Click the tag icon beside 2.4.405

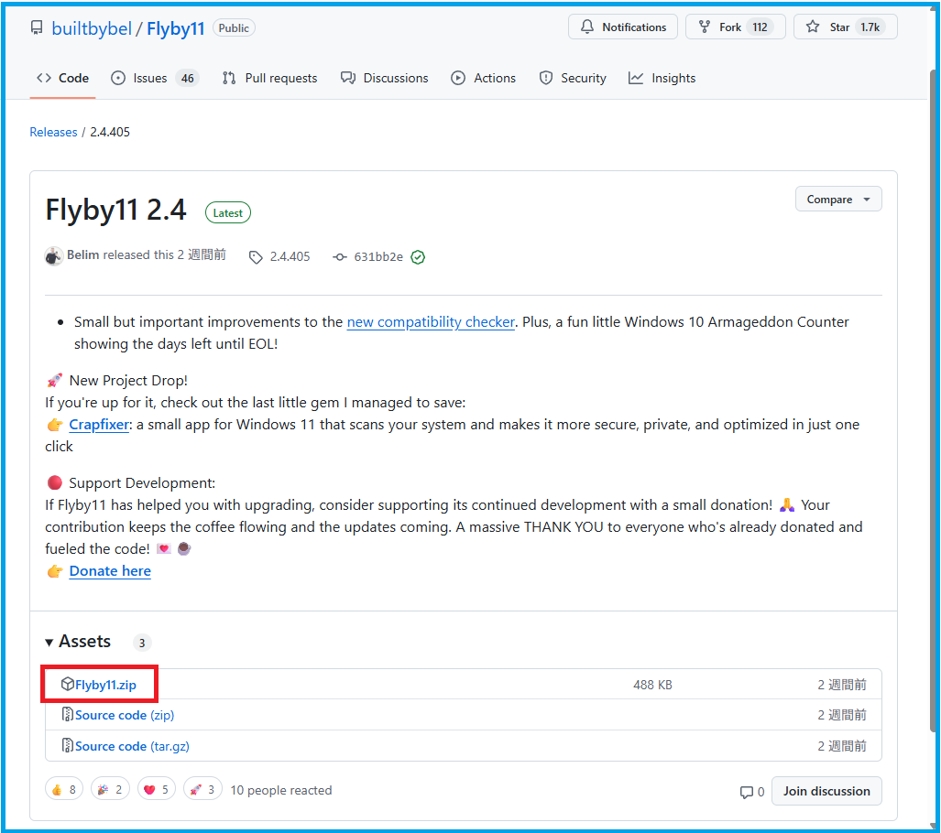(x=256, y=257)
